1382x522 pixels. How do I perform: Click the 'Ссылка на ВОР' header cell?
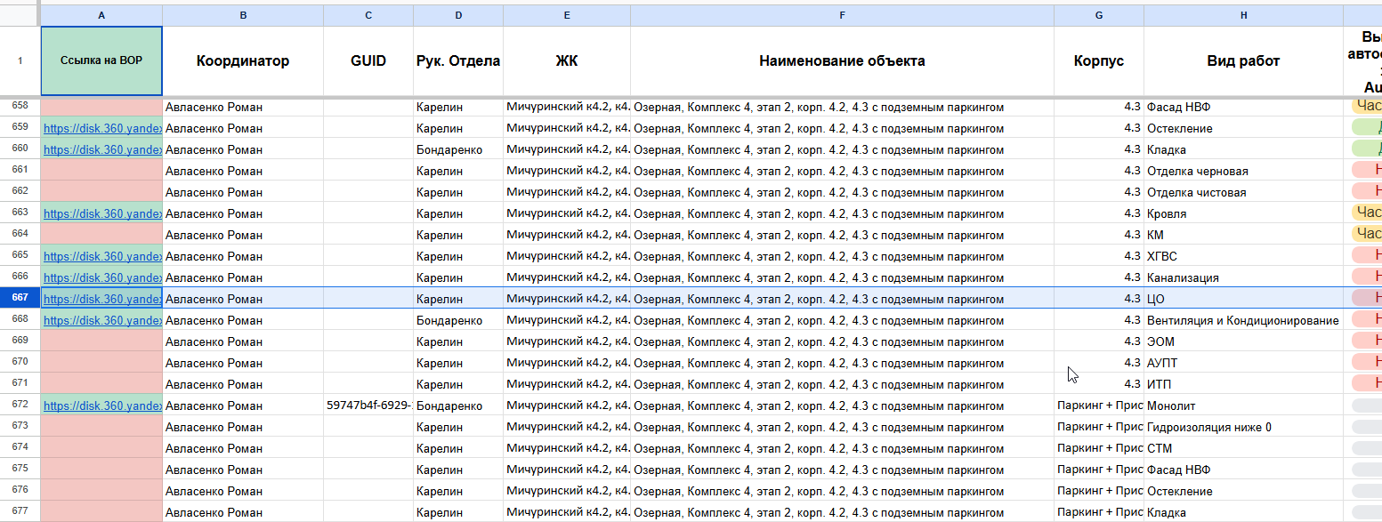101,60
